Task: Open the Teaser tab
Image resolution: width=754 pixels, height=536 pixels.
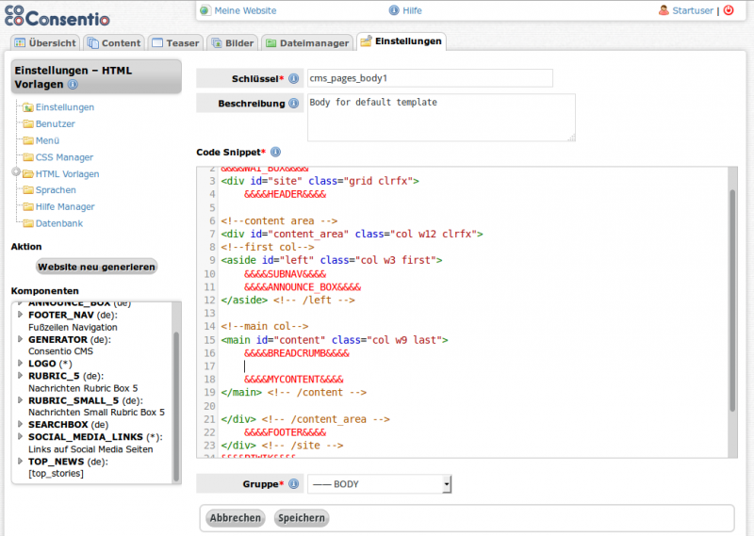Action: 175,42
